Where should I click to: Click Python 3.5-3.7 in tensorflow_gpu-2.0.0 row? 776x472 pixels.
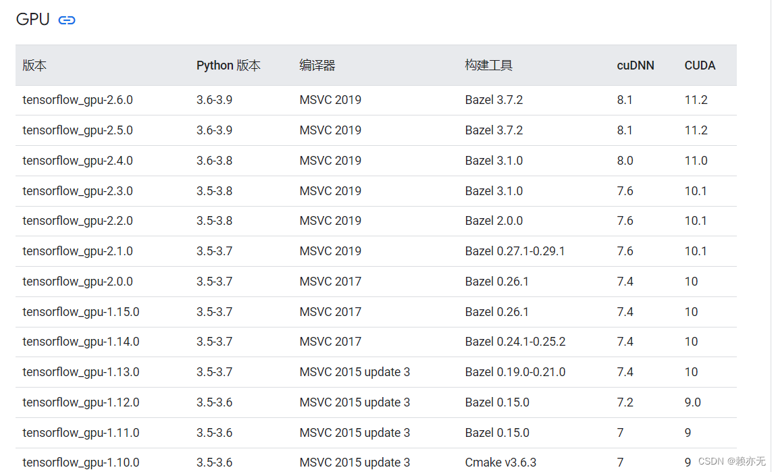pos(214,282)
